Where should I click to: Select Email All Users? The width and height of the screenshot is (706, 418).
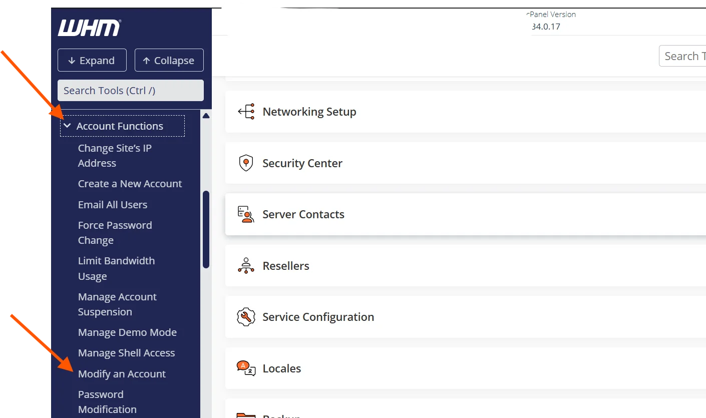click(x=113, y=205)
